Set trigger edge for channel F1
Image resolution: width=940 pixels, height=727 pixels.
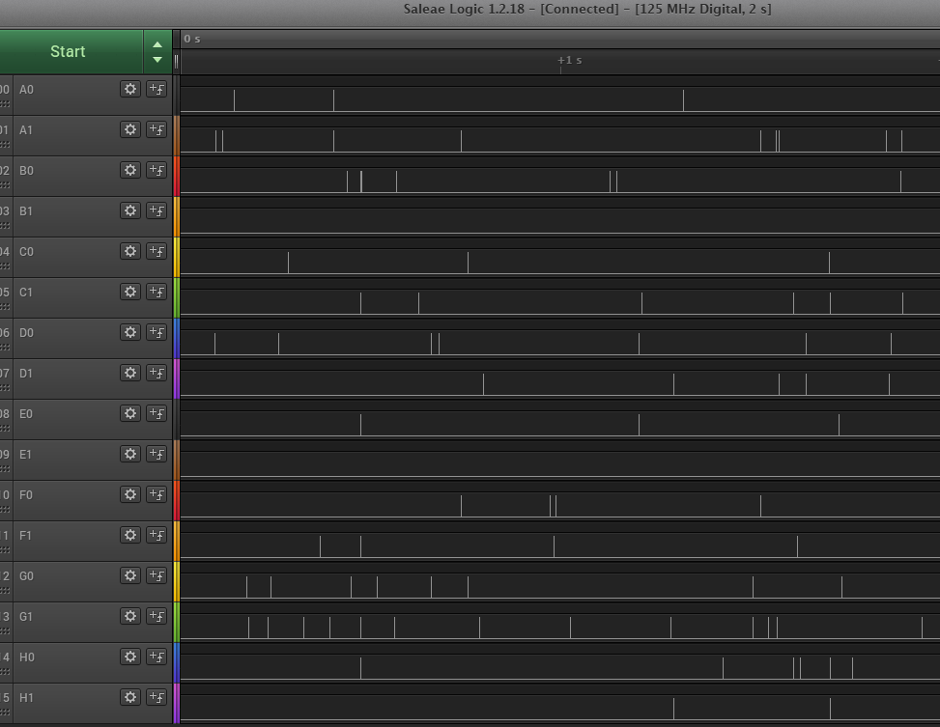click(157, 535)
